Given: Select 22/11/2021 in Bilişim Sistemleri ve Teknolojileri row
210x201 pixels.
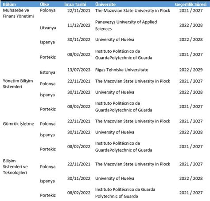Looking at the screenshot, I should (79, 164).
